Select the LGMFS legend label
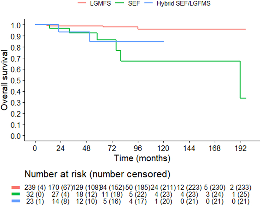This screenshot has width=261, height=206. (100, 3)
